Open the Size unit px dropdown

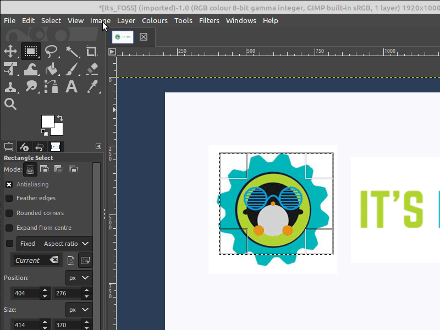click(79, 310)
